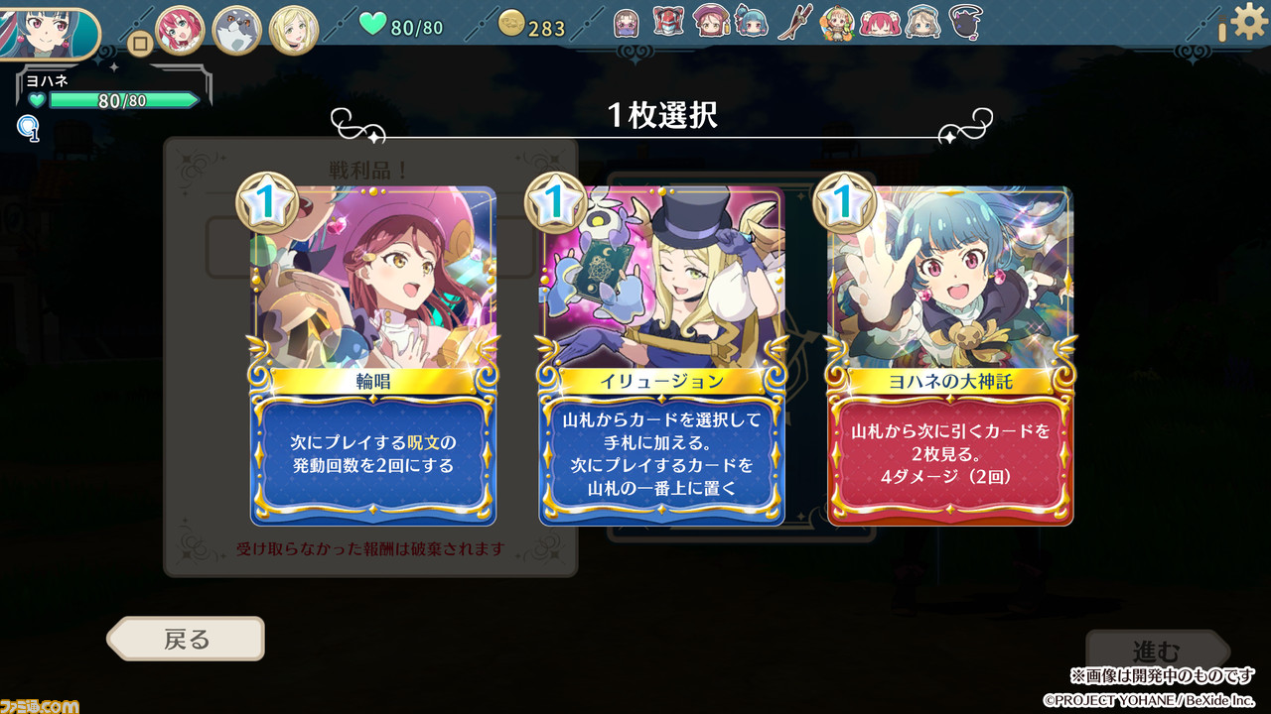Viewport: 1271px width, 714px height.
Task: Click the star cost badge on イリュージョン
Action: click(x=554, y=202)
